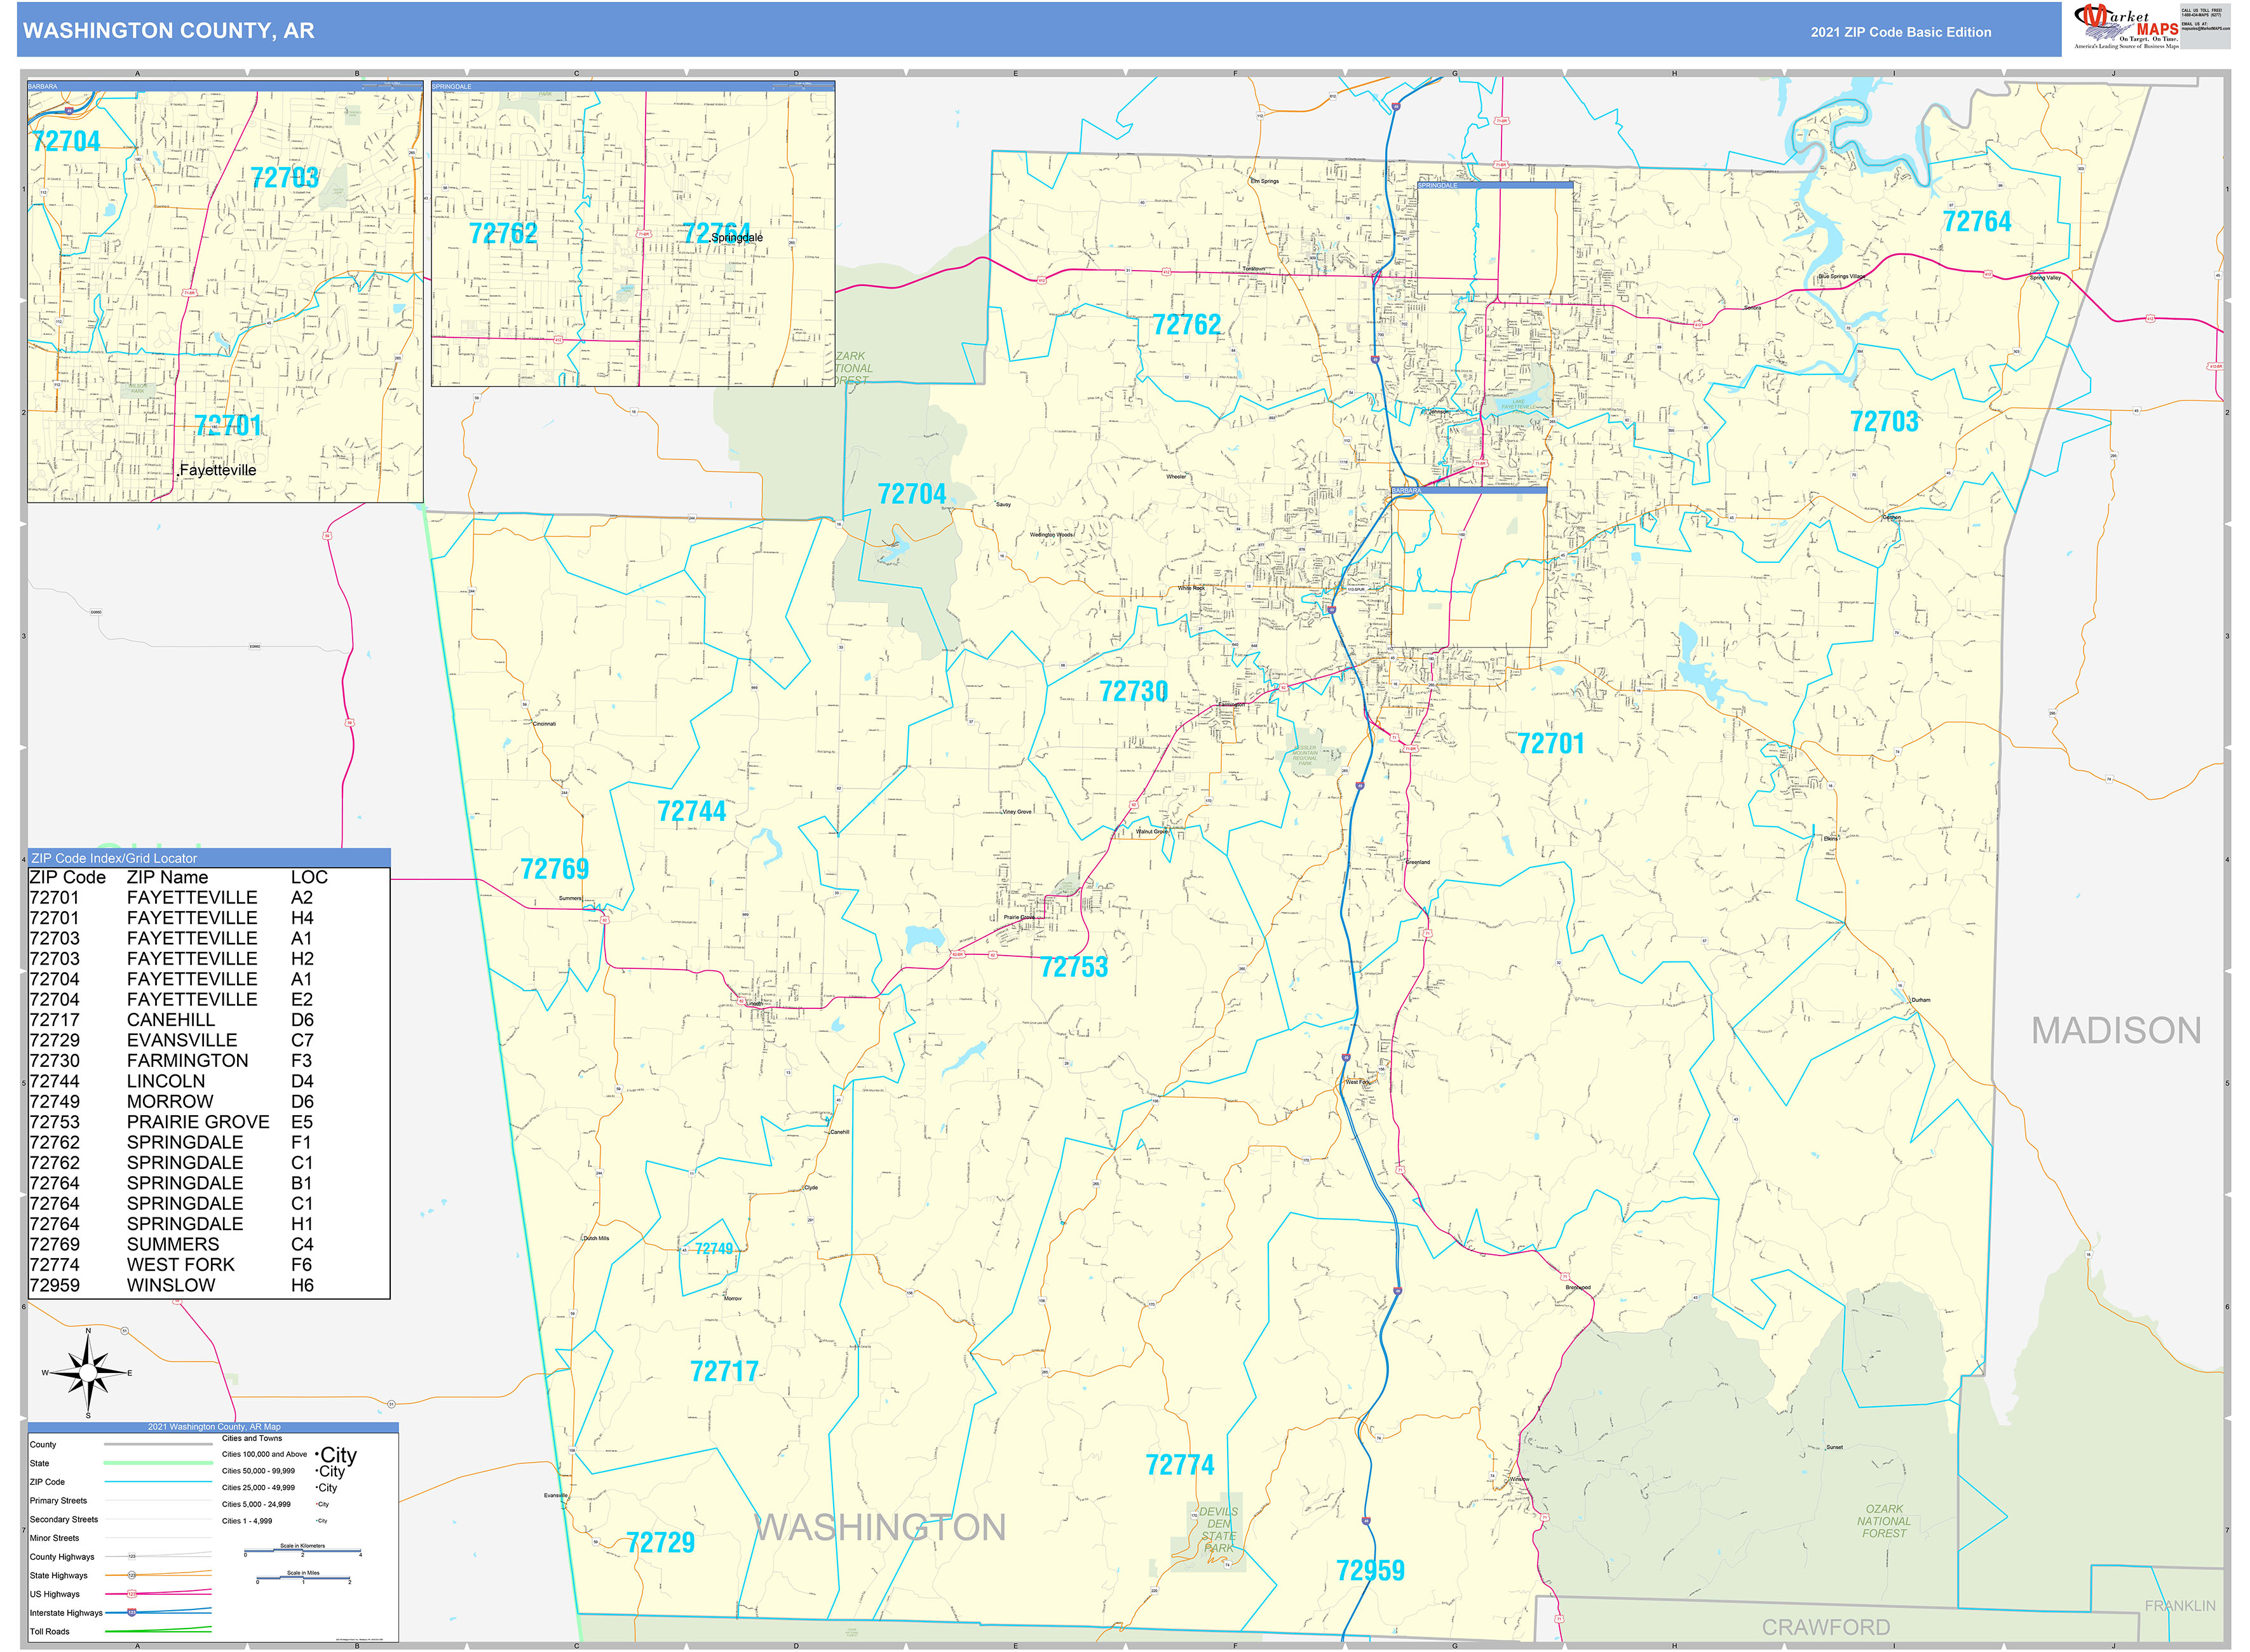Select the 72769 SUMMERS index row
Screen dimensions: 2250x1652
point(209,1244)
